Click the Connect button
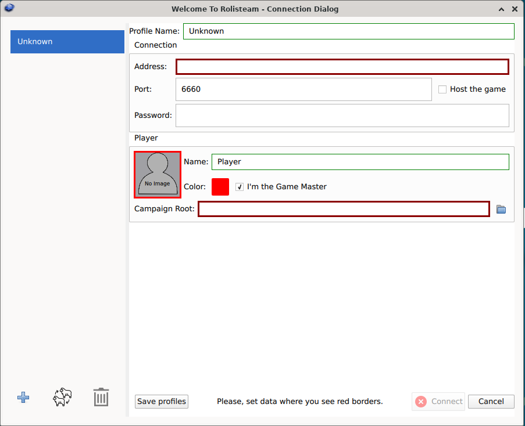The image size is (525, 426). point(439,402)
